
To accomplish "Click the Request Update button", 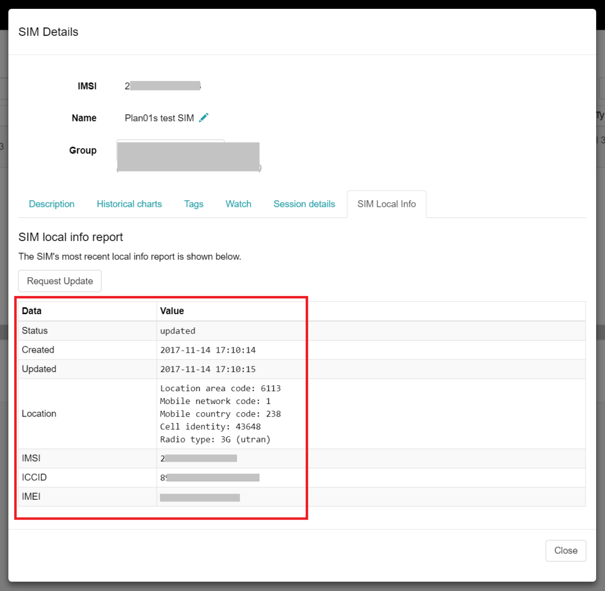I will (x=59, y=281).
